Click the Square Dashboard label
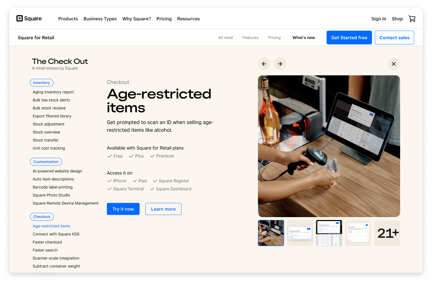 (x=173, y=189)
